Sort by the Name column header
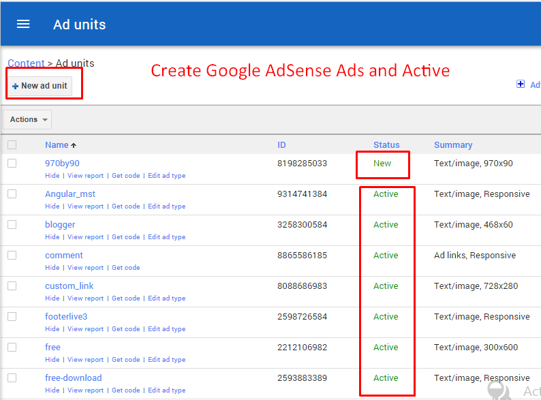The image size is (541, 400). [x=57, y=145]
